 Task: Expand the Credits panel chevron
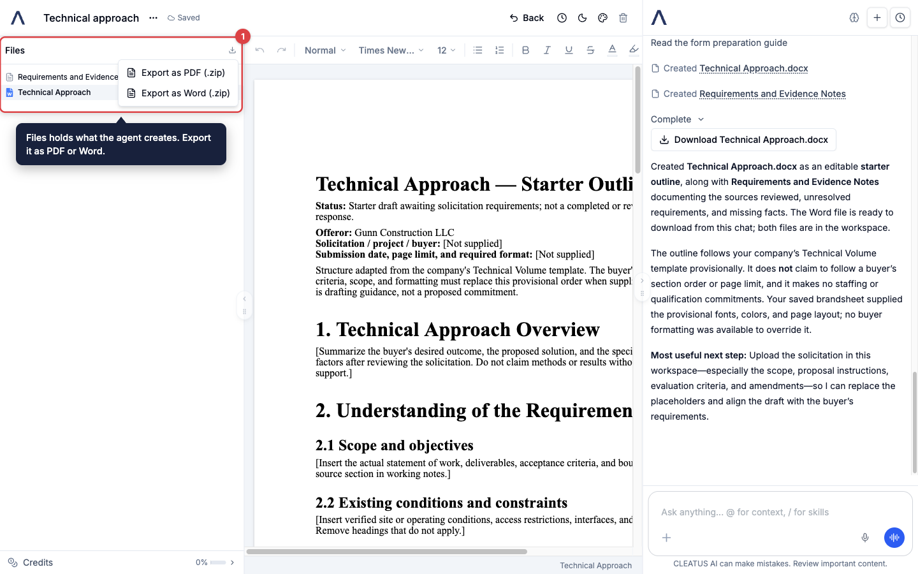tap(233, 563)
